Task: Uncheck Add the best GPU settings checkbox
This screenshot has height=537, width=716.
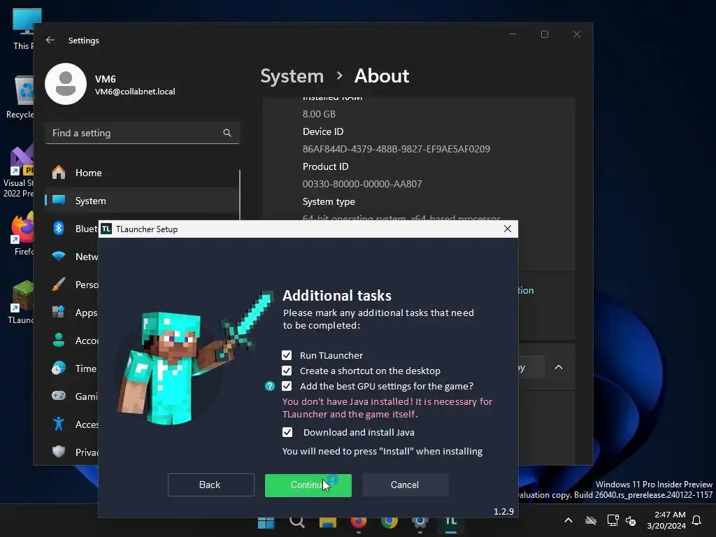Action: [x=286, y=386]
